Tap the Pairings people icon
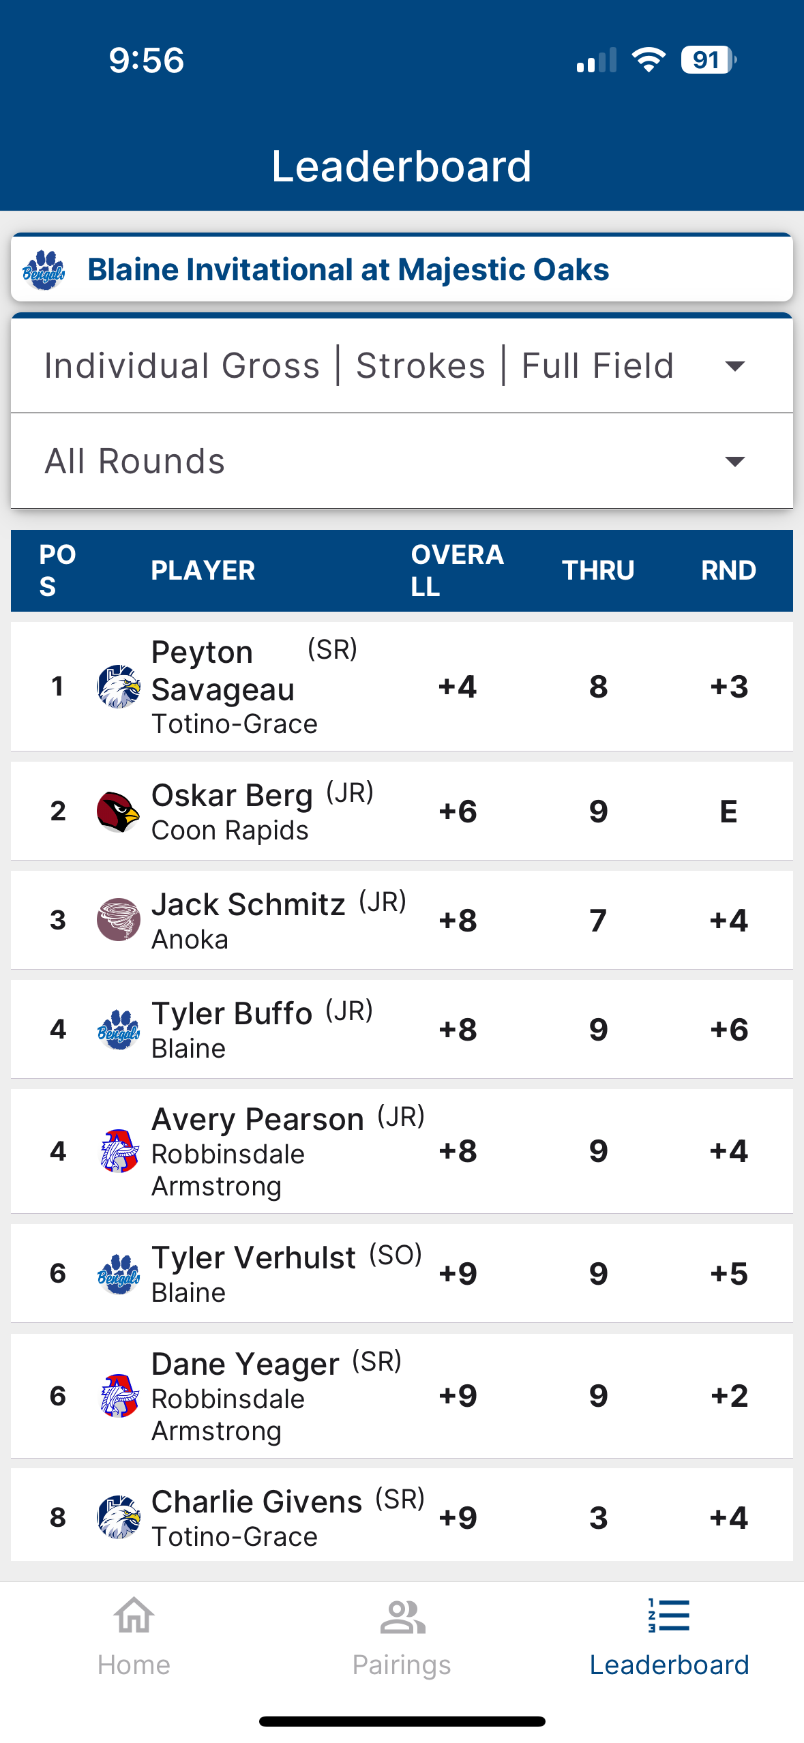This screenshot has height=1743, width=804. click(402, 1616)
